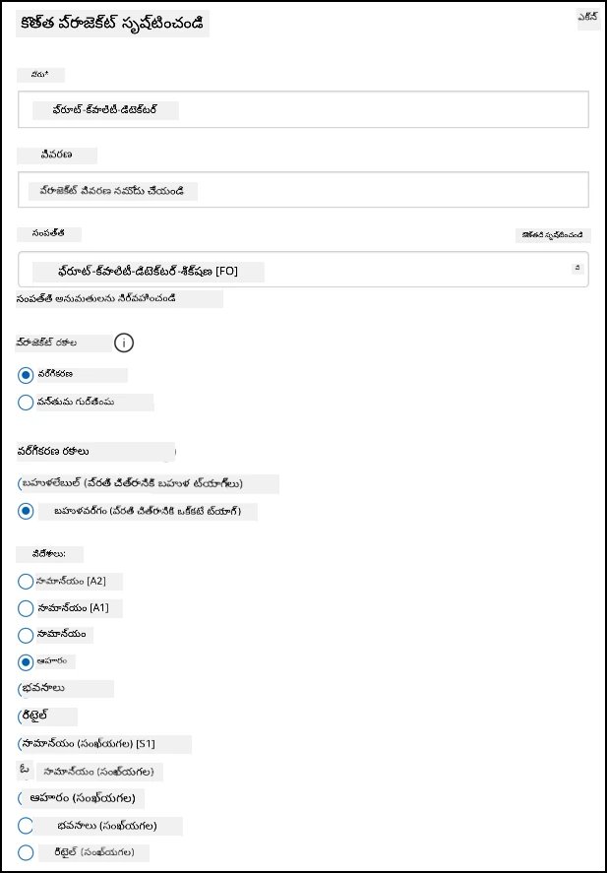The height and width of the screenshot is (873, 607).
Task: Click the project types info icon
Action: (124, 343)
